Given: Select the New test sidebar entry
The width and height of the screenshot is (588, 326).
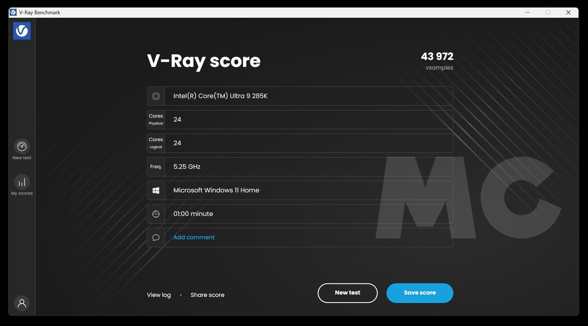Looking at the screenshot, I should pos(22,158).
